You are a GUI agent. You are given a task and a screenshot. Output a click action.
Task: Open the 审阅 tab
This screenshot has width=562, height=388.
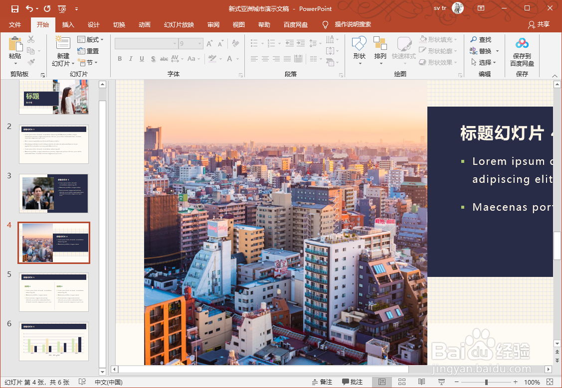tap(213, 25)
